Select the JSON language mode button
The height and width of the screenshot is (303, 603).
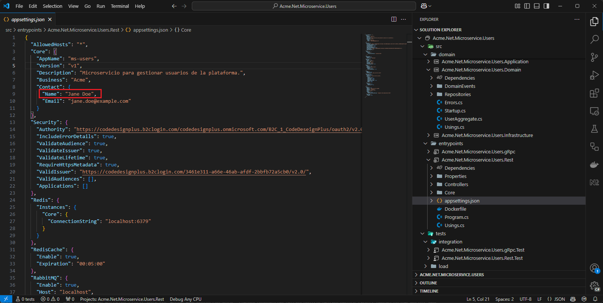coord(556,299)
